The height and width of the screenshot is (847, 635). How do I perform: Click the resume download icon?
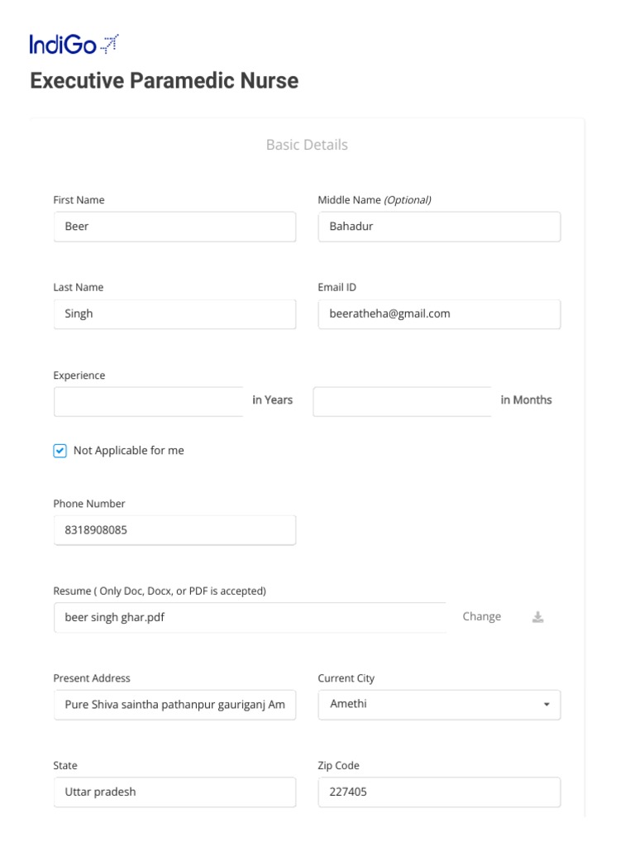(537, 617)
